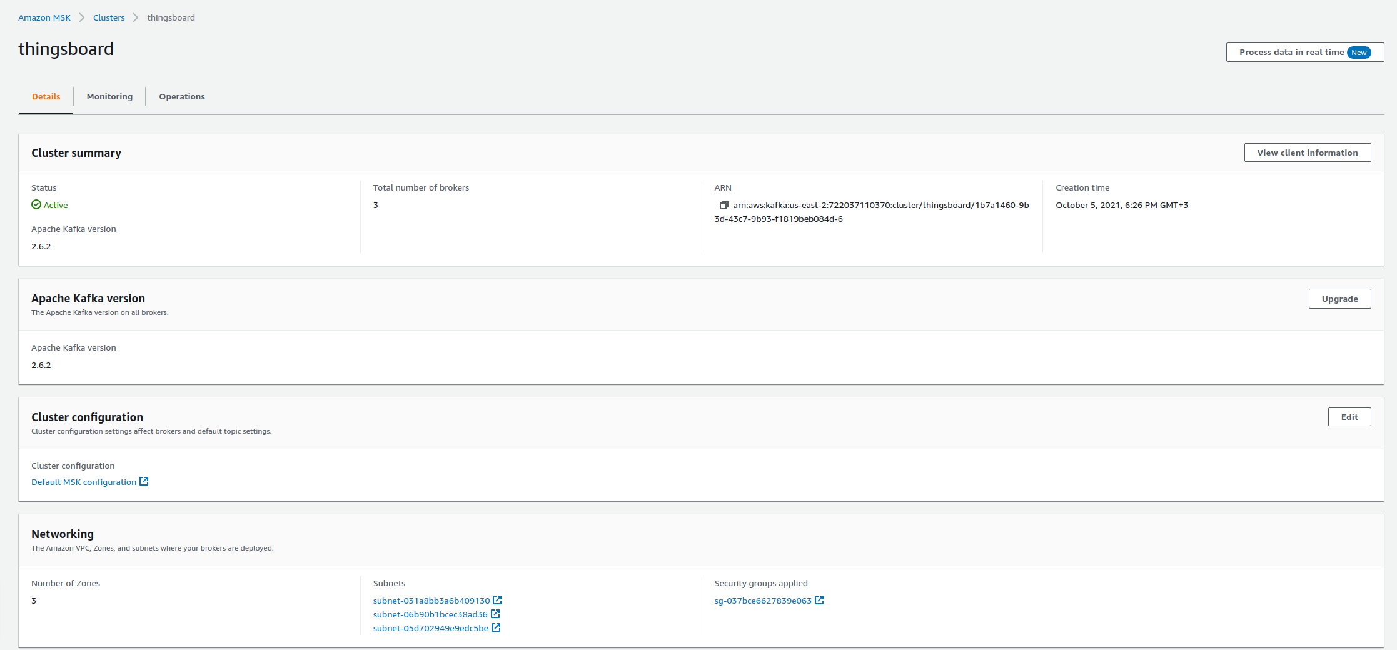This screenshot has height=650, width=1397.
Task: Click the Status label in Cluster summary
Action: (44, 187)
